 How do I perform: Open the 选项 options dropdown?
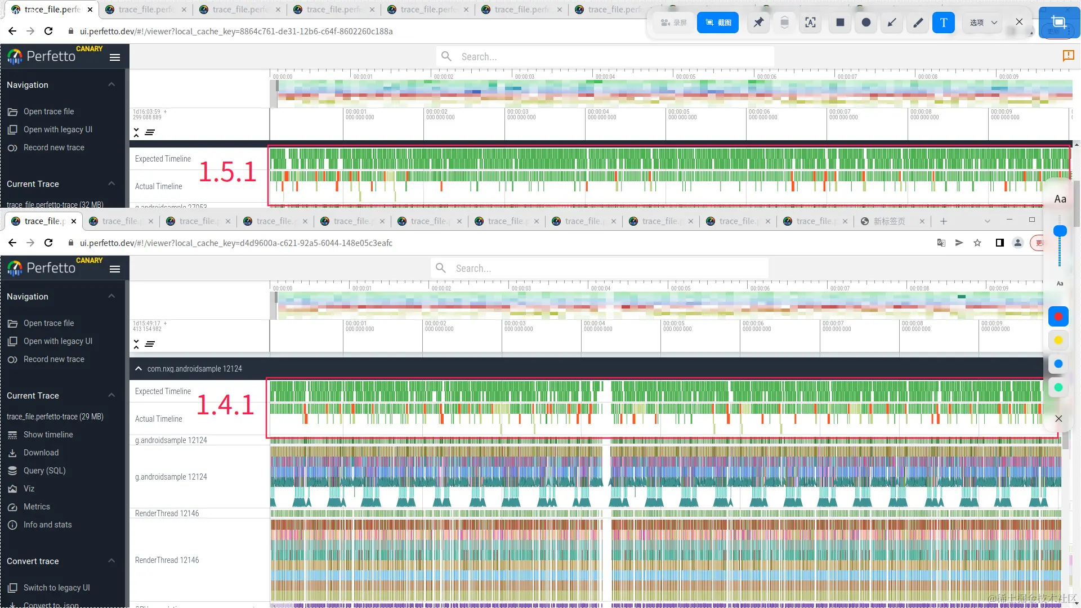tap(983, 23)
